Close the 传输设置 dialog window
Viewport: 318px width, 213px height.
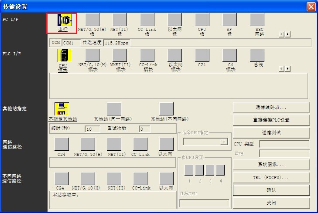pos(311,7)
